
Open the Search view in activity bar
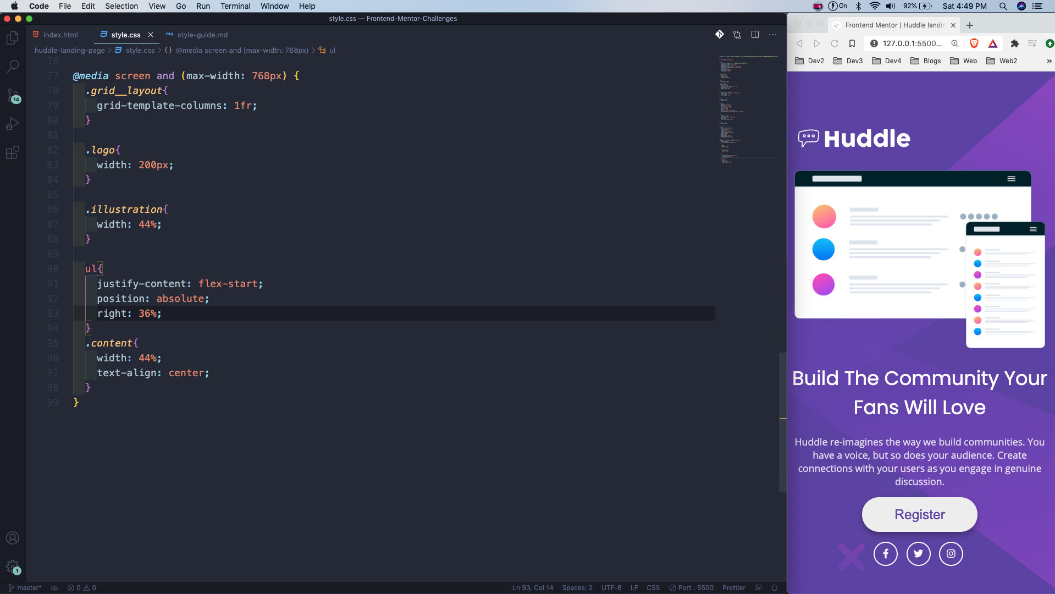pyautogui.click(x=12, y=67)
